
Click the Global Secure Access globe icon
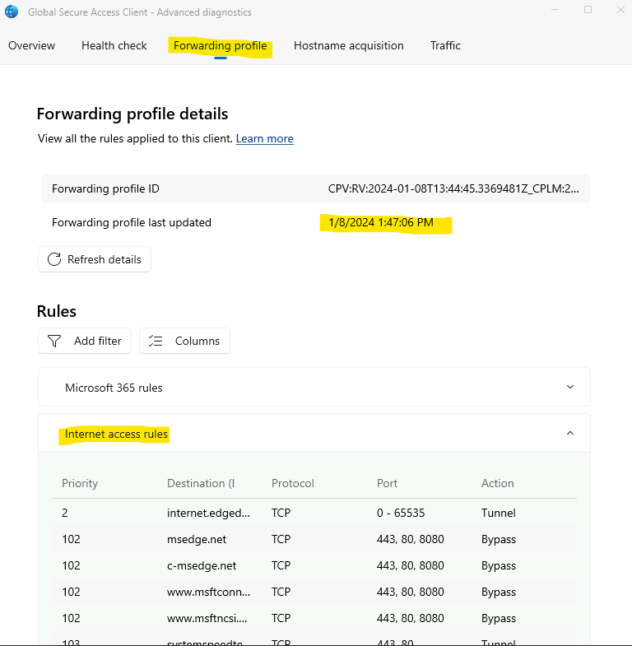pos(12,12)
